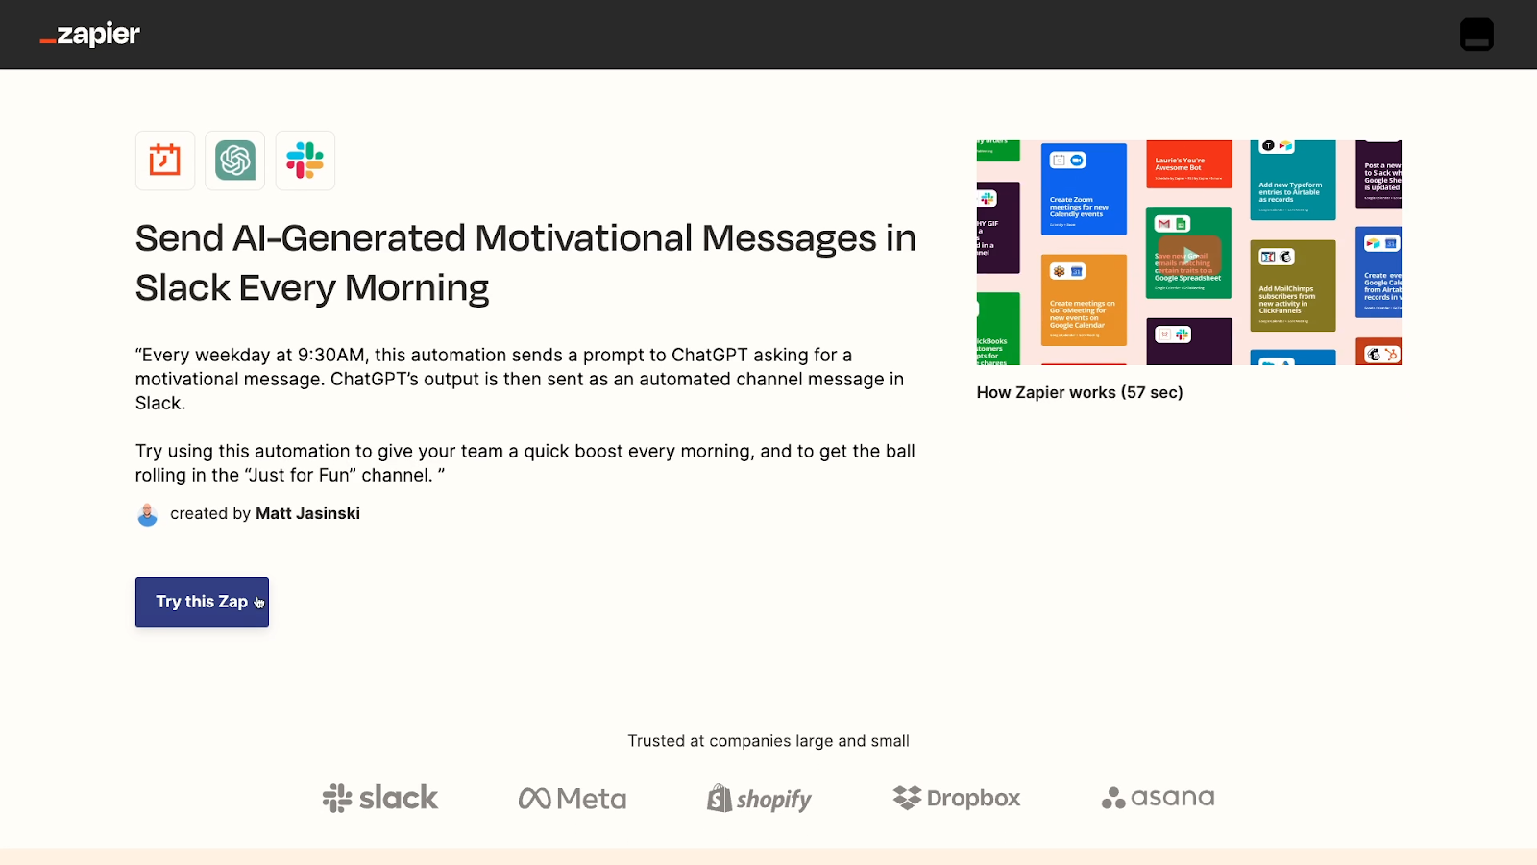
Task: Click the Laurie's You're Awesome Bot red card
Action: 1189,164
